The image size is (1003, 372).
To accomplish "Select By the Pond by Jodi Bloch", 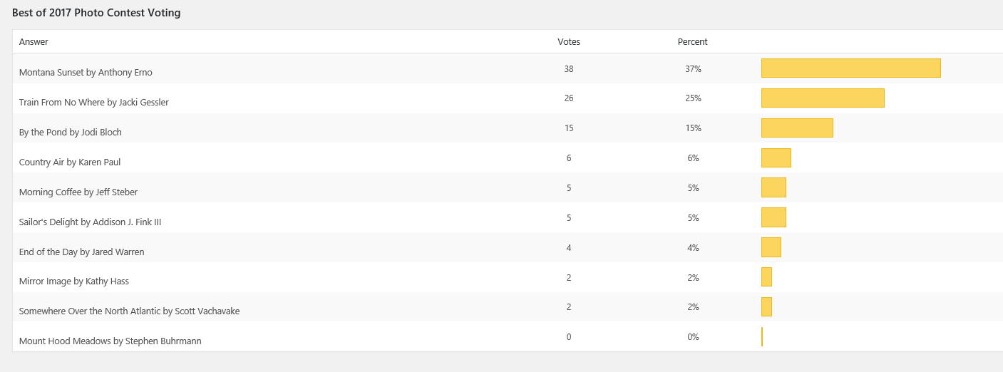I will [70, 133].
